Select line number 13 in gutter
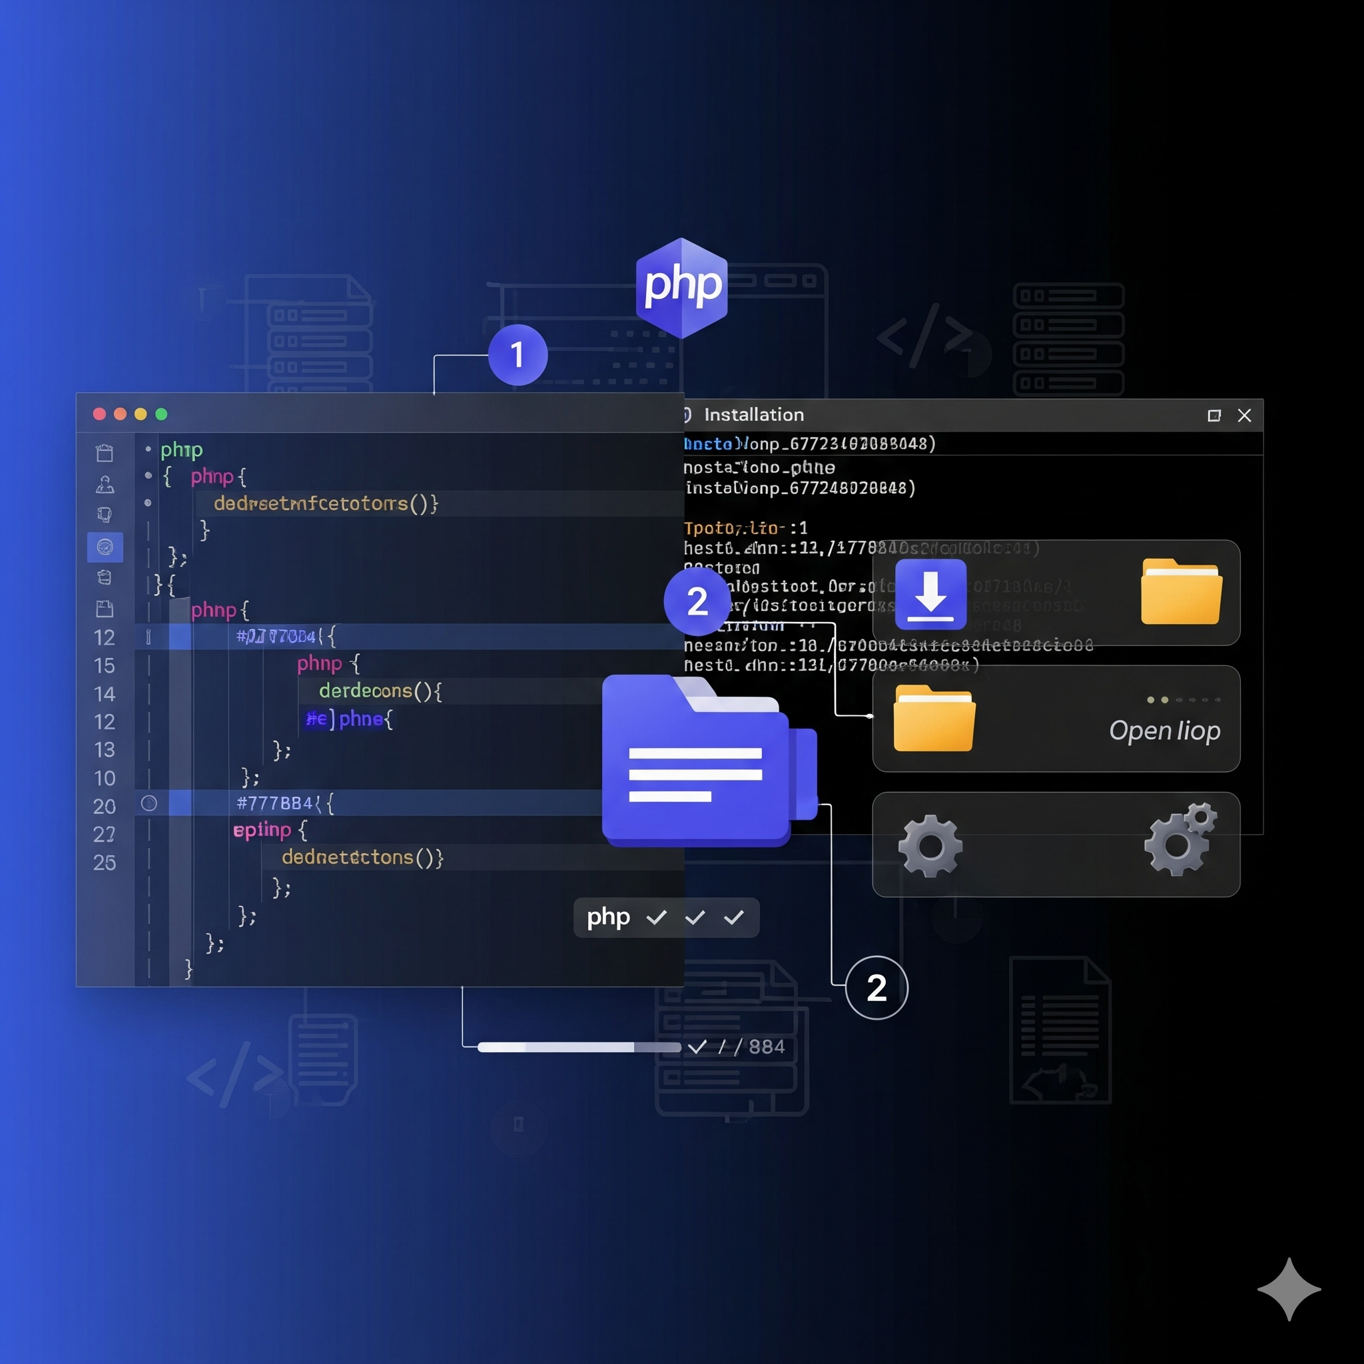Viewport: 1364px width, 1364px height. 105,750
